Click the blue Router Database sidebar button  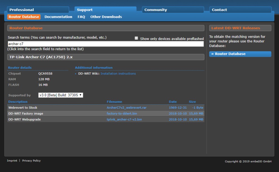tap(240, 54)
